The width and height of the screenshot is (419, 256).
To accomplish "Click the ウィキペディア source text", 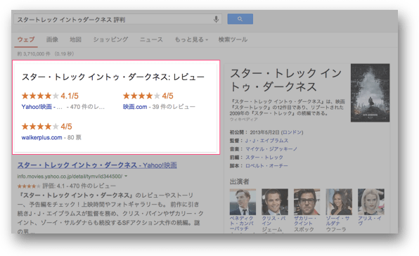I will point(243,120).
